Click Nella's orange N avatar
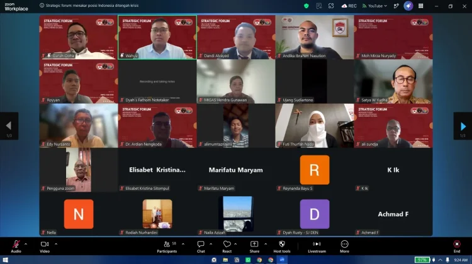This screenshot has width=472, height=264. (x=79, y=214)
